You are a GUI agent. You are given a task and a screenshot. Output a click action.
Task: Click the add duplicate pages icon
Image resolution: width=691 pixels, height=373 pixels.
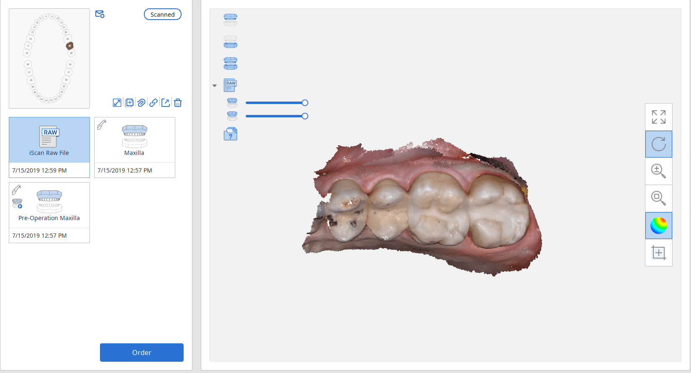[129, 103]
